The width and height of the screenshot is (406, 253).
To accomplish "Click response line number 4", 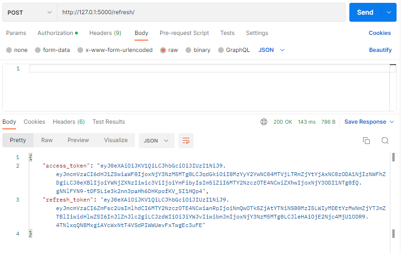I will (17, 234).
